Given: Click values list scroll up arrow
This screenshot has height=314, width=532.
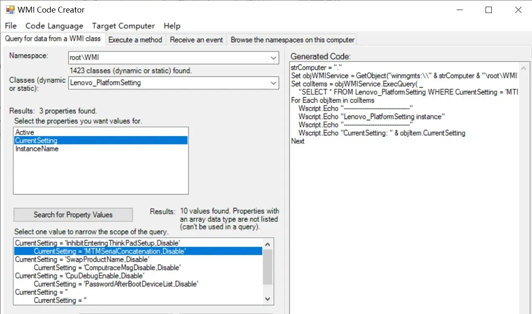Looking at the screenshot, I should click(x=268, y=244).
